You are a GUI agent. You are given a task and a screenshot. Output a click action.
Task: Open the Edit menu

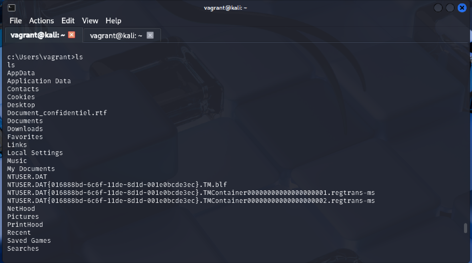[x=68, y=21]
